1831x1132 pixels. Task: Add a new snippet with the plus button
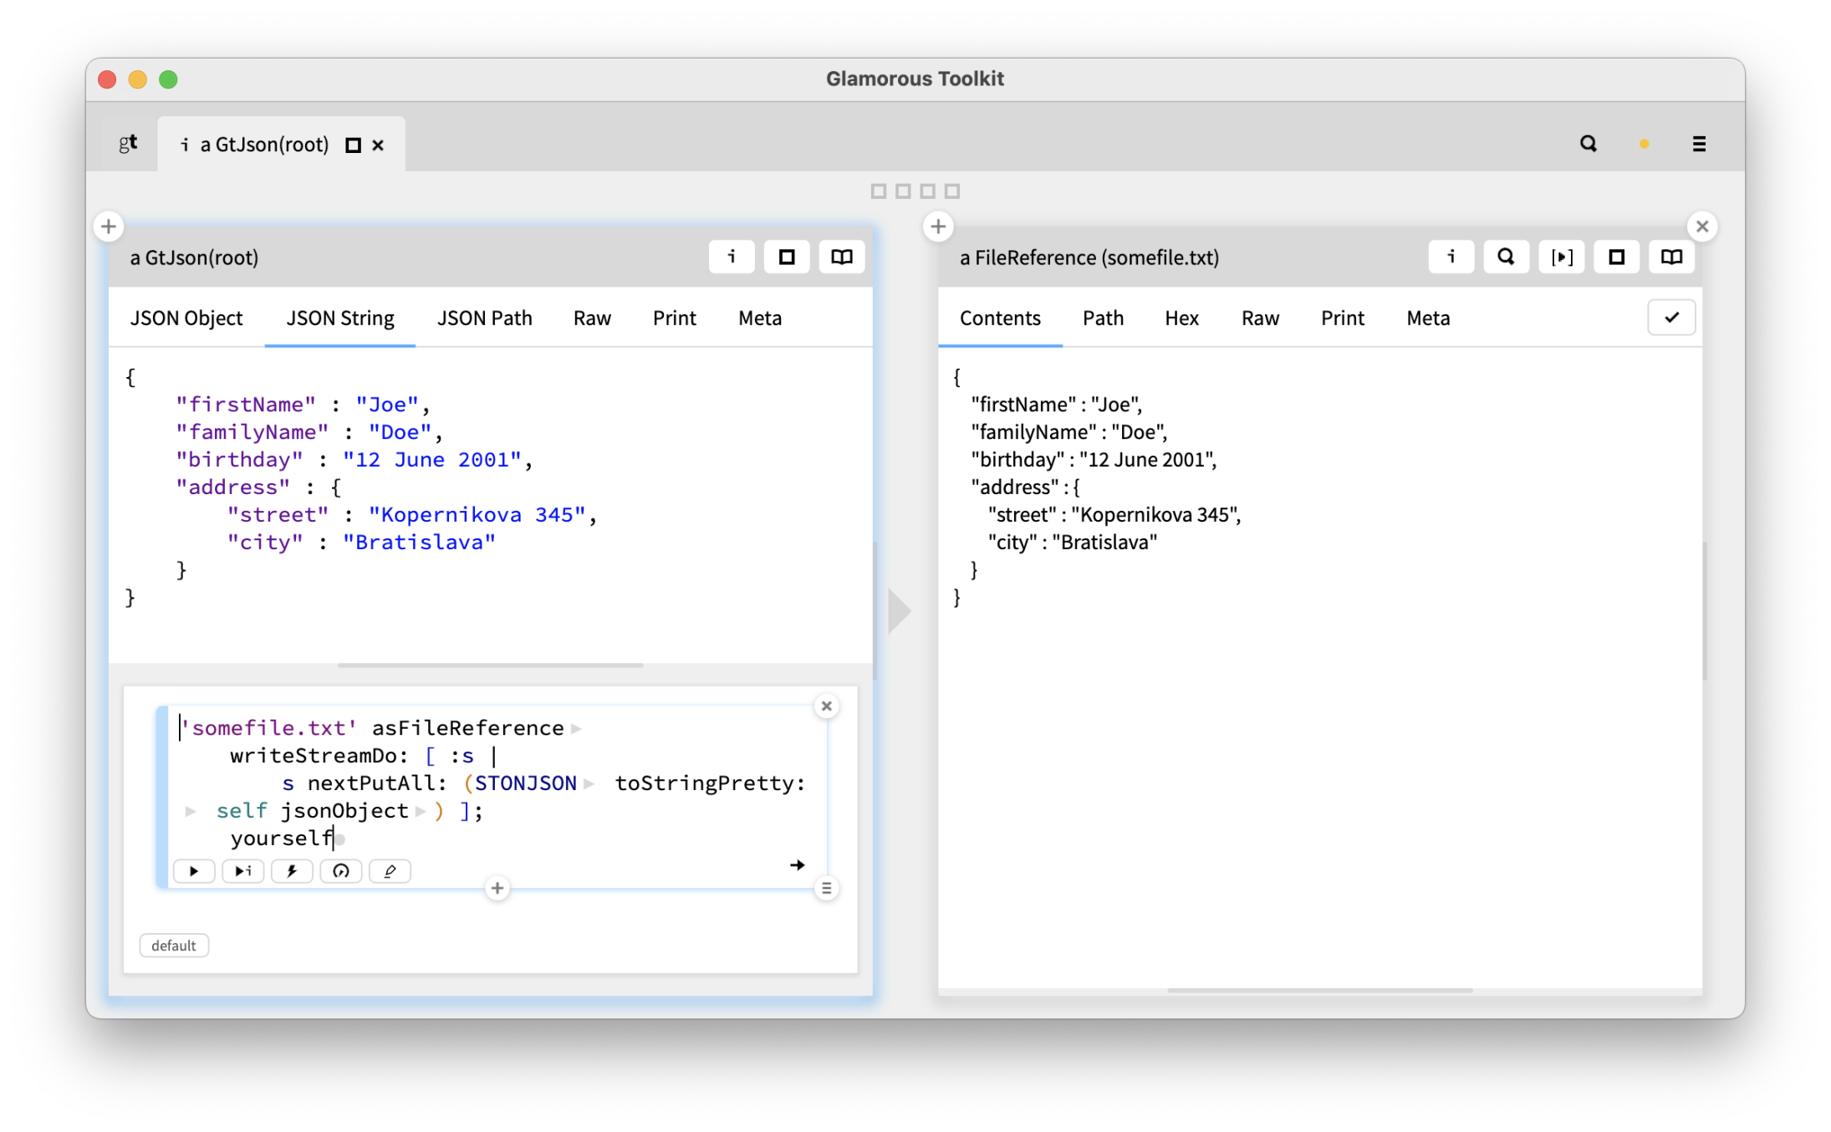point(497,888)
